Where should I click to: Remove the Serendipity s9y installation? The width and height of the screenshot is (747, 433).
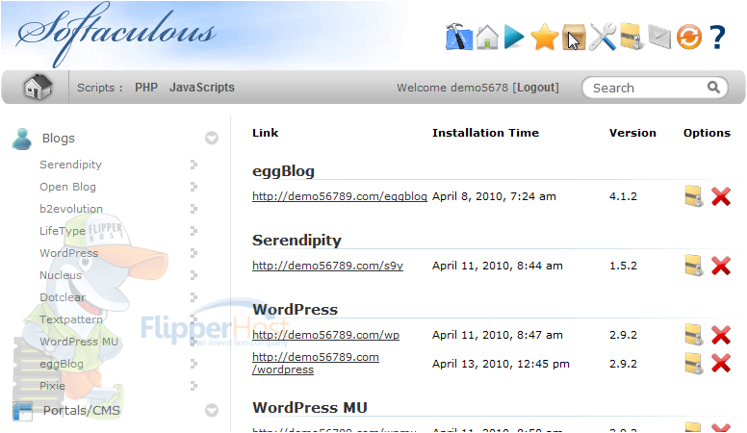click(x=721, y=266)
